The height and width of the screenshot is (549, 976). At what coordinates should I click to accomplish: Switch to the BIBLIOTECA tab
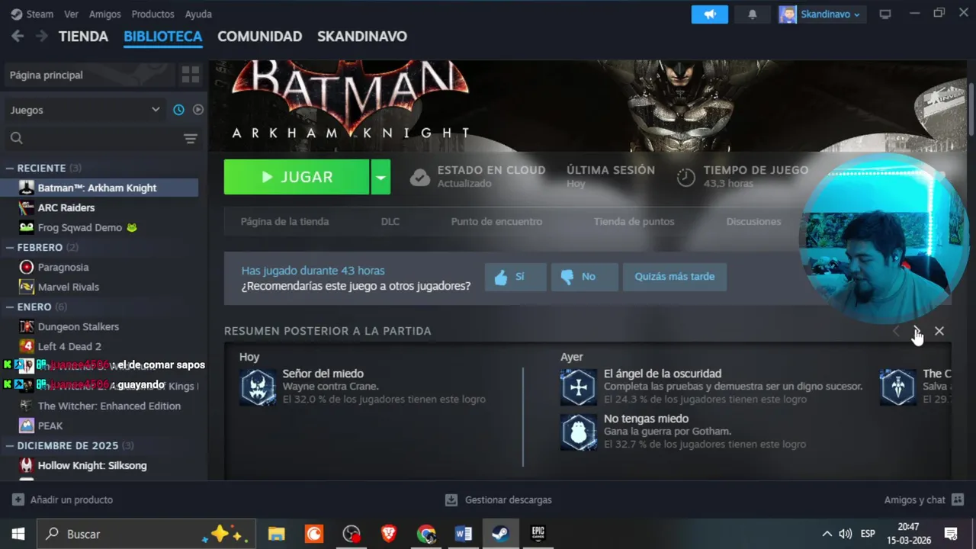coord(162,36)
